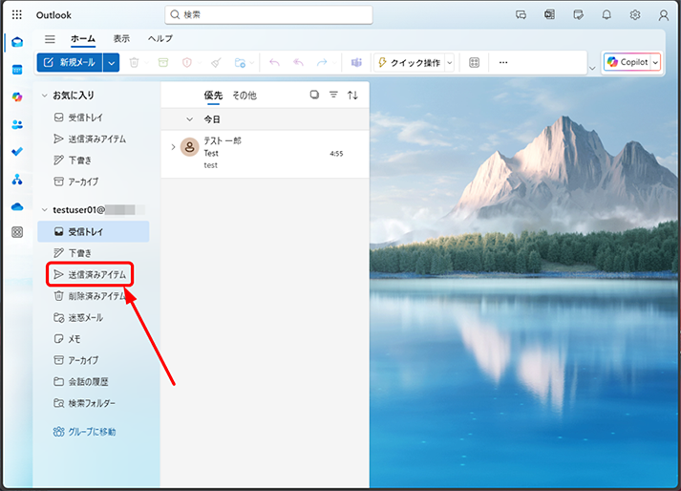This screenshot has height=491, width=681.
Task: Open the settings gear icon
Action: [635, 15]
